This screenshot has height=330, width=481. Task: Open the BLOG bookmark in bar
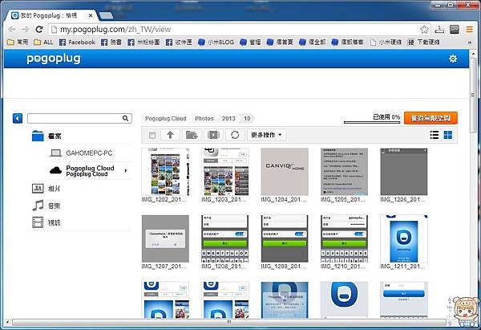point(216,42)
